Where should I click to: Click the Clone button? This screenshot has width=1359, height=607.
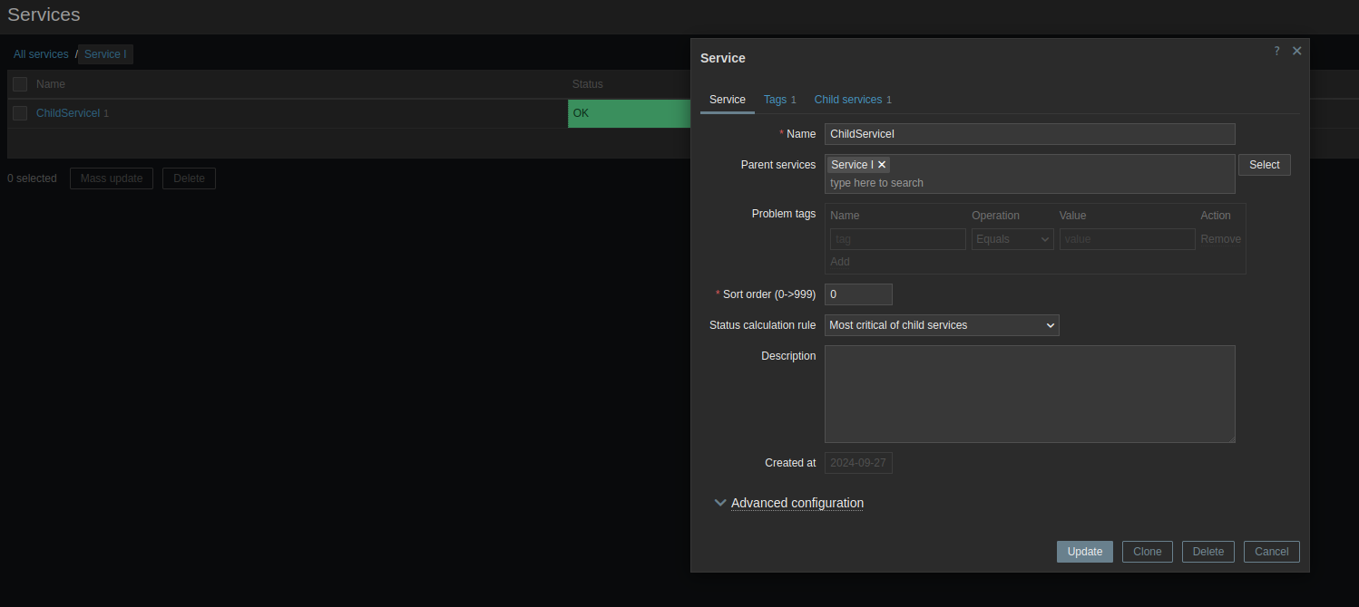point(1147,552)
